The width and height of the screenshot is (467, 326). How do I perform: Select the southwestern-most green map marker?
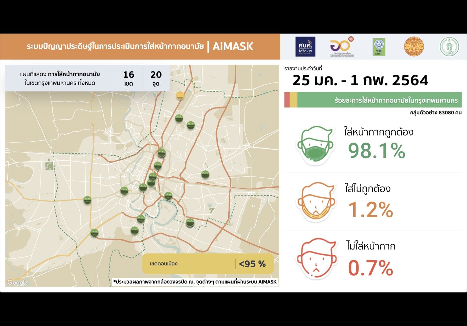pyautogui.click(x=94, y=233)
